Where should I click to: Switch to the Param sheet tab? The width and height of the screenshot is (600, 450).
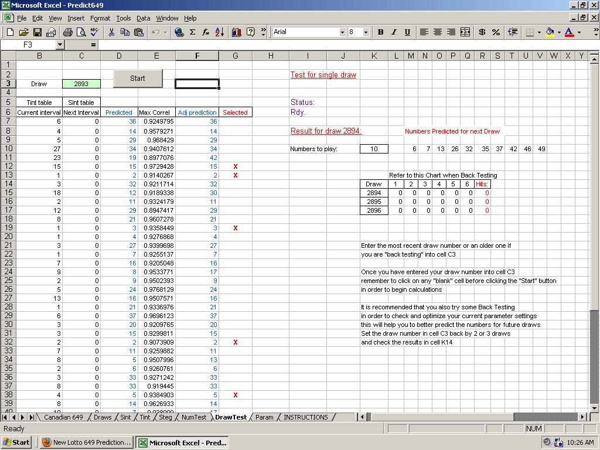tap(264, 417)
